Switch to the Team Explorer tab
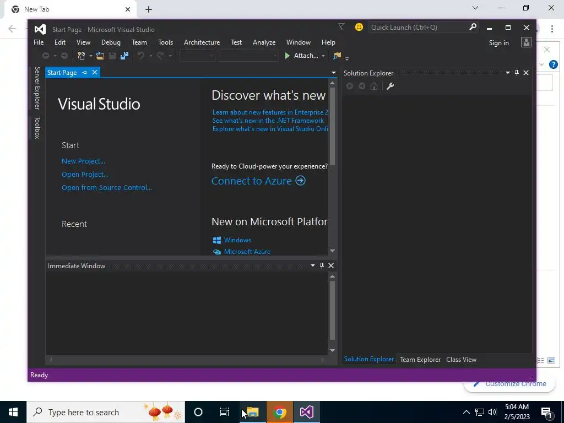 tap(420, 359)
